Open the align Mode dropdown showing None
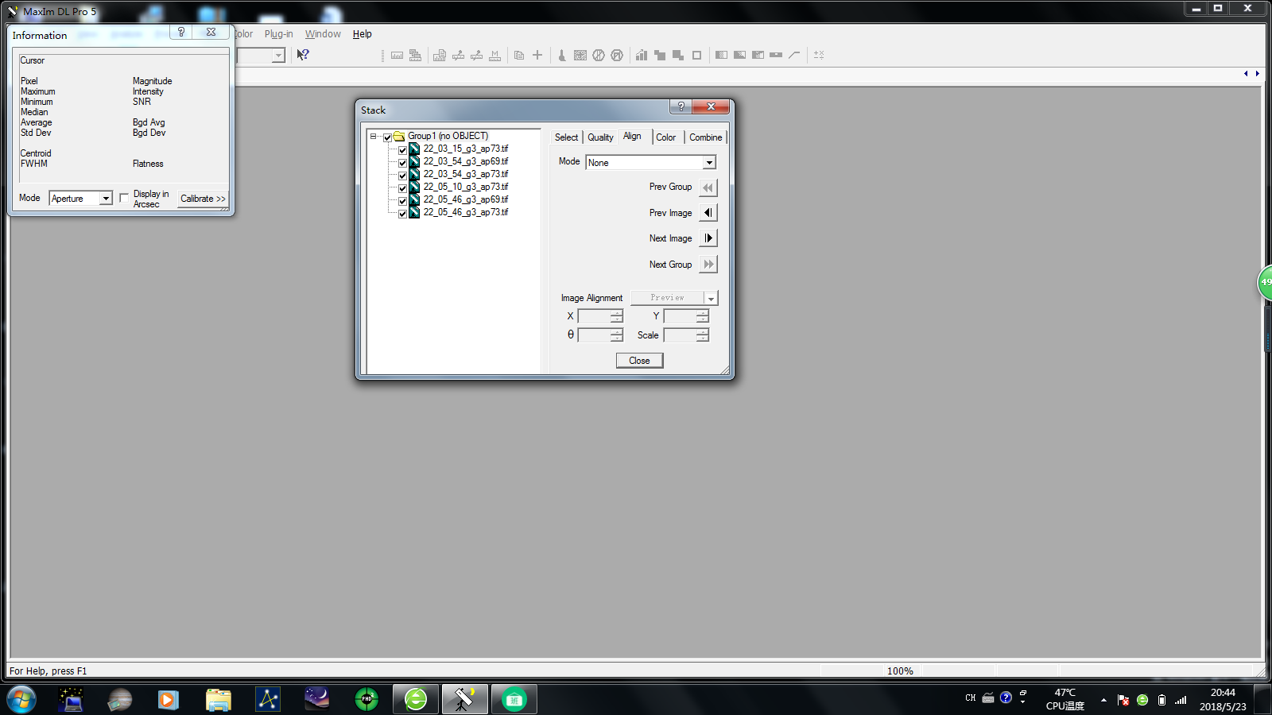 tap(650, 162)
